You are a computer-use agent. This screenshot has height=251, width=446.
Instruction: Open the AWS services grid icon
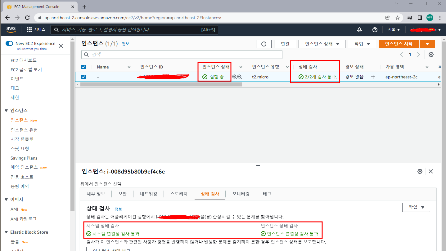point(28,29)
